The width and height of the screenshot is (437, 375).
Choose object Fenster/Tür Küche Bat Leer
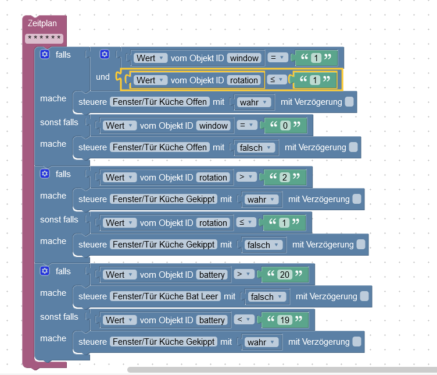[x=165, y=296]
